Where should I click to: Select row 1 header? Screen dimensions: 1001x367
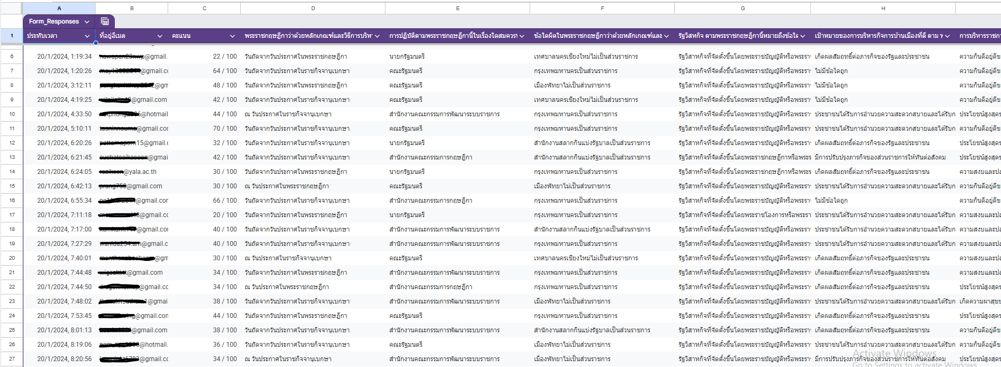coord(12,36)
